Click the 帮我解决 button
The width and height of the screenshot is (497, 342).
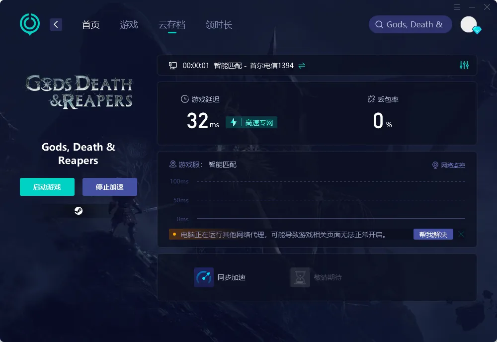[433, 235]
